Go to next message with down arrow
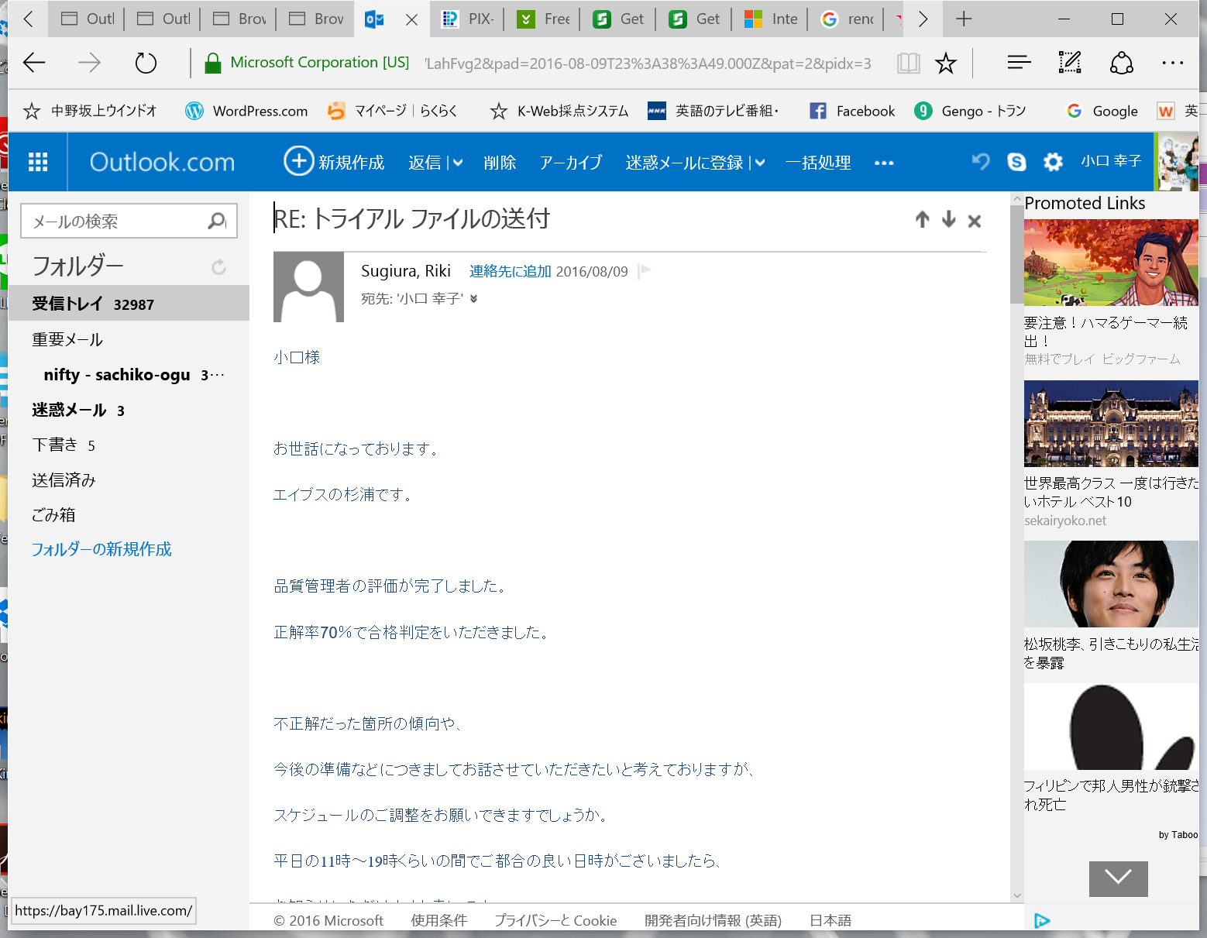1207x938 pixels. pos(948,220)
